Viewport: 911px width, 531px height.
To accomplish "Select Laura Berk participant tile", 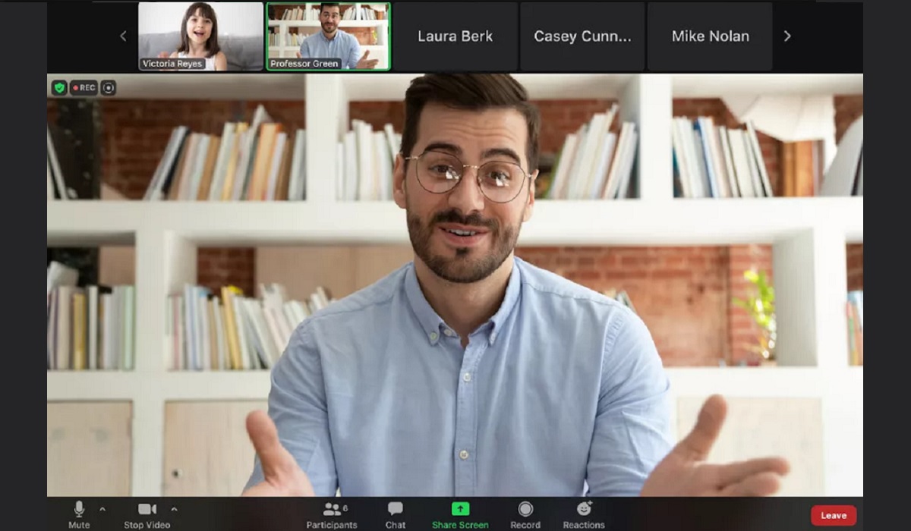I will pyautogui.click(x=455, y=36).
